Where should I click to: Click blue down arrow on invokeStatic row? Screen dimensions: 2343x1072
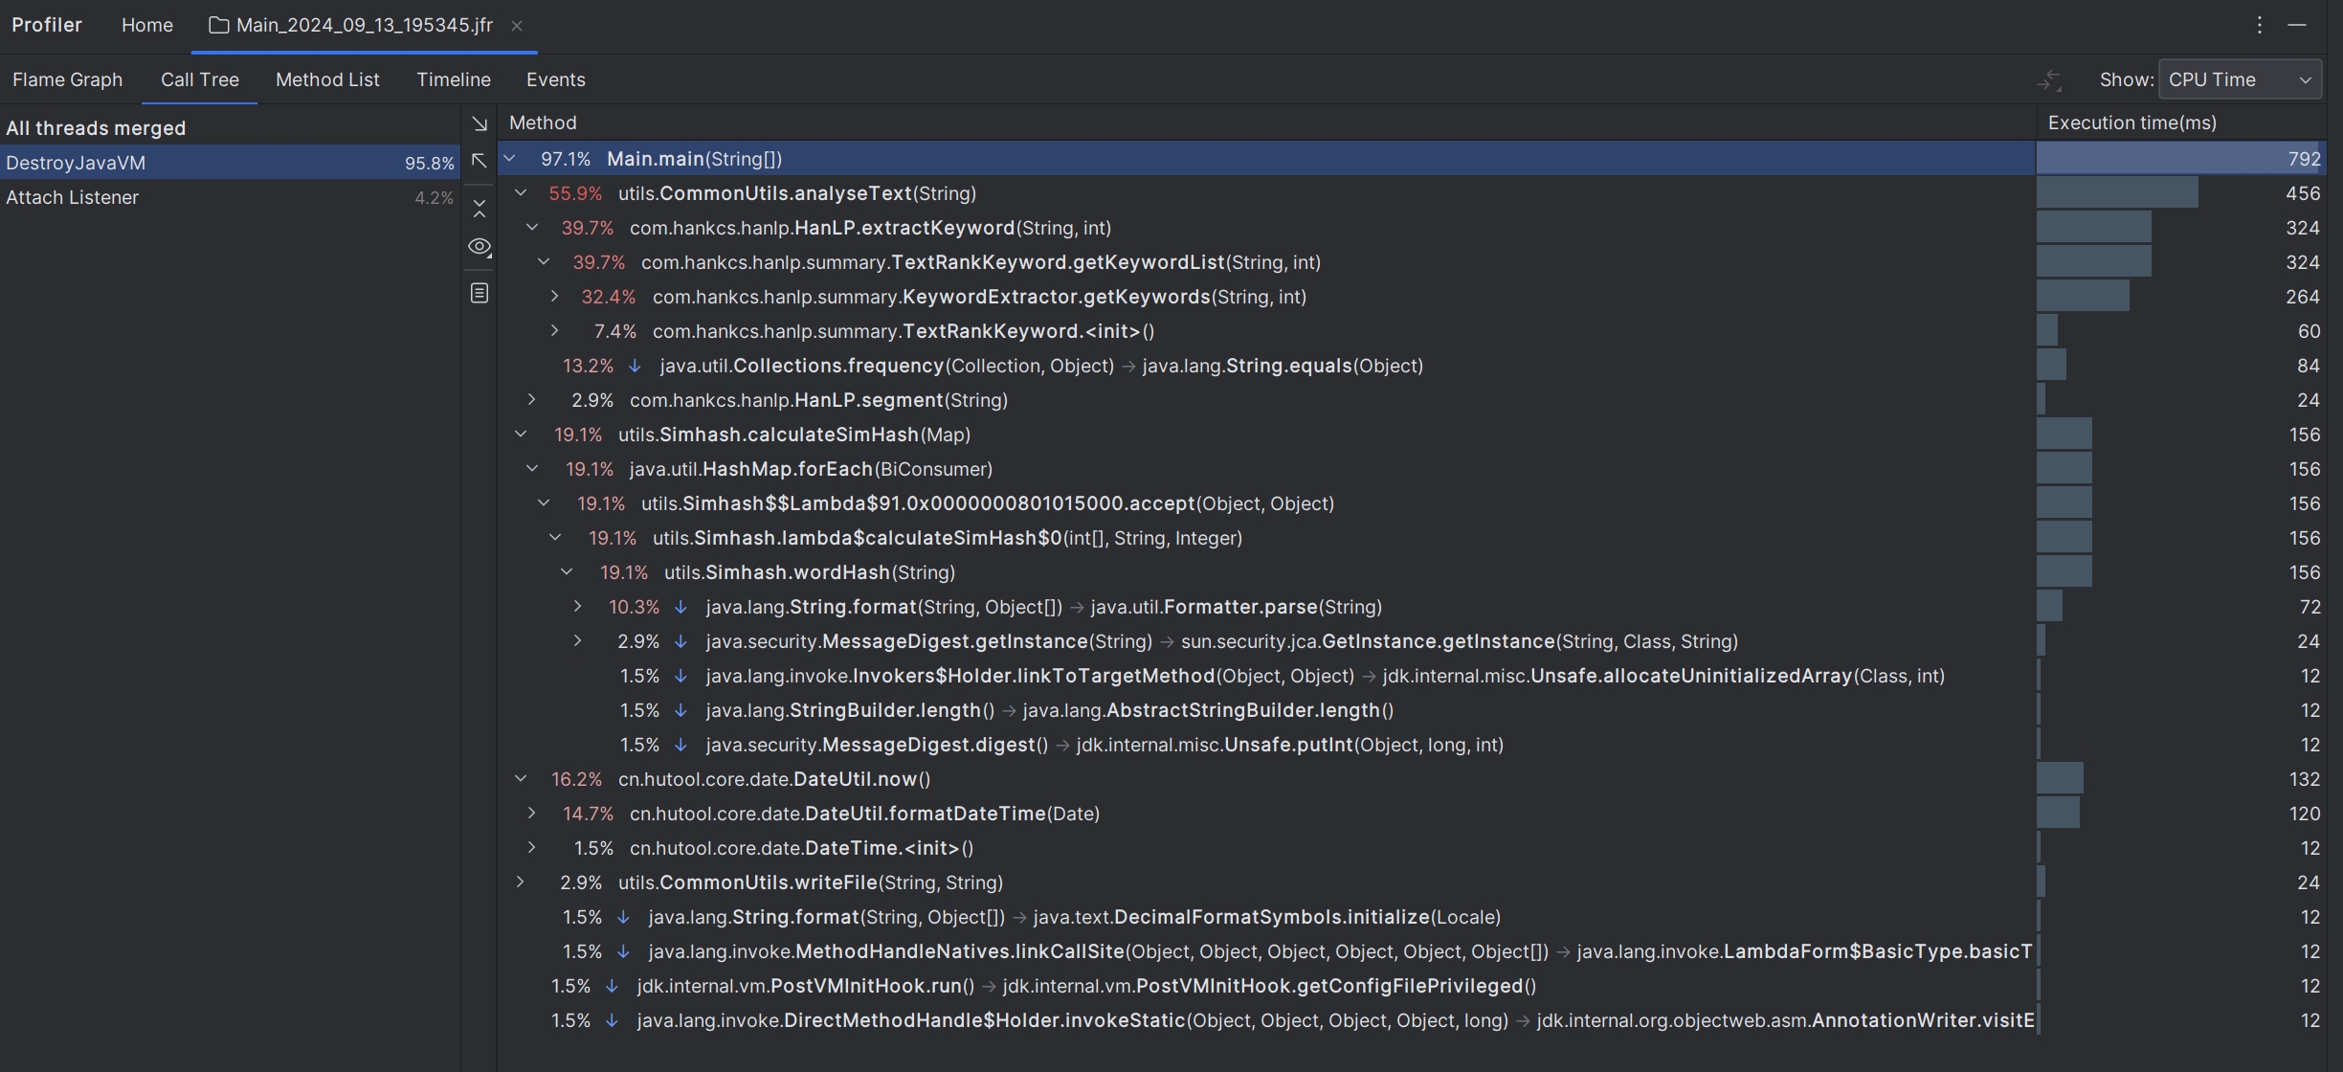(x=612, y=1020)
